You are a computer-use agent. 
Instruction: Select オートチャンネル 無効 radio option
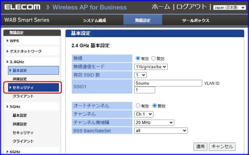[x=154, y=106]
